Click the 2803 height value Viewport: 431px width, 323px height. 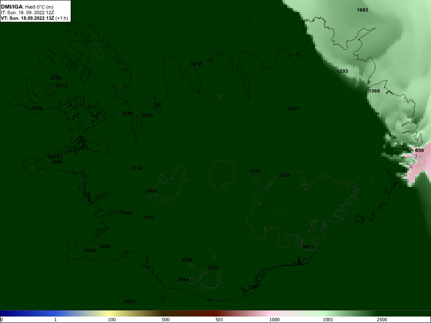129,301
